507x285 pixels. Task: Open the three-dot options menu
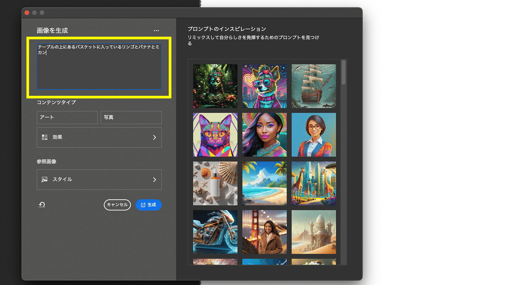156,31
